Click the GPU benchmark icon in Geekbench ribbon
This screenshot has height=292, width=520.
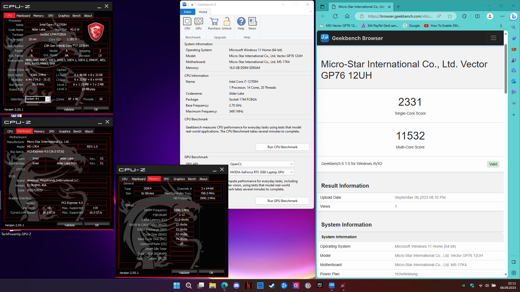pyautogui.click(x=199, y=24)
